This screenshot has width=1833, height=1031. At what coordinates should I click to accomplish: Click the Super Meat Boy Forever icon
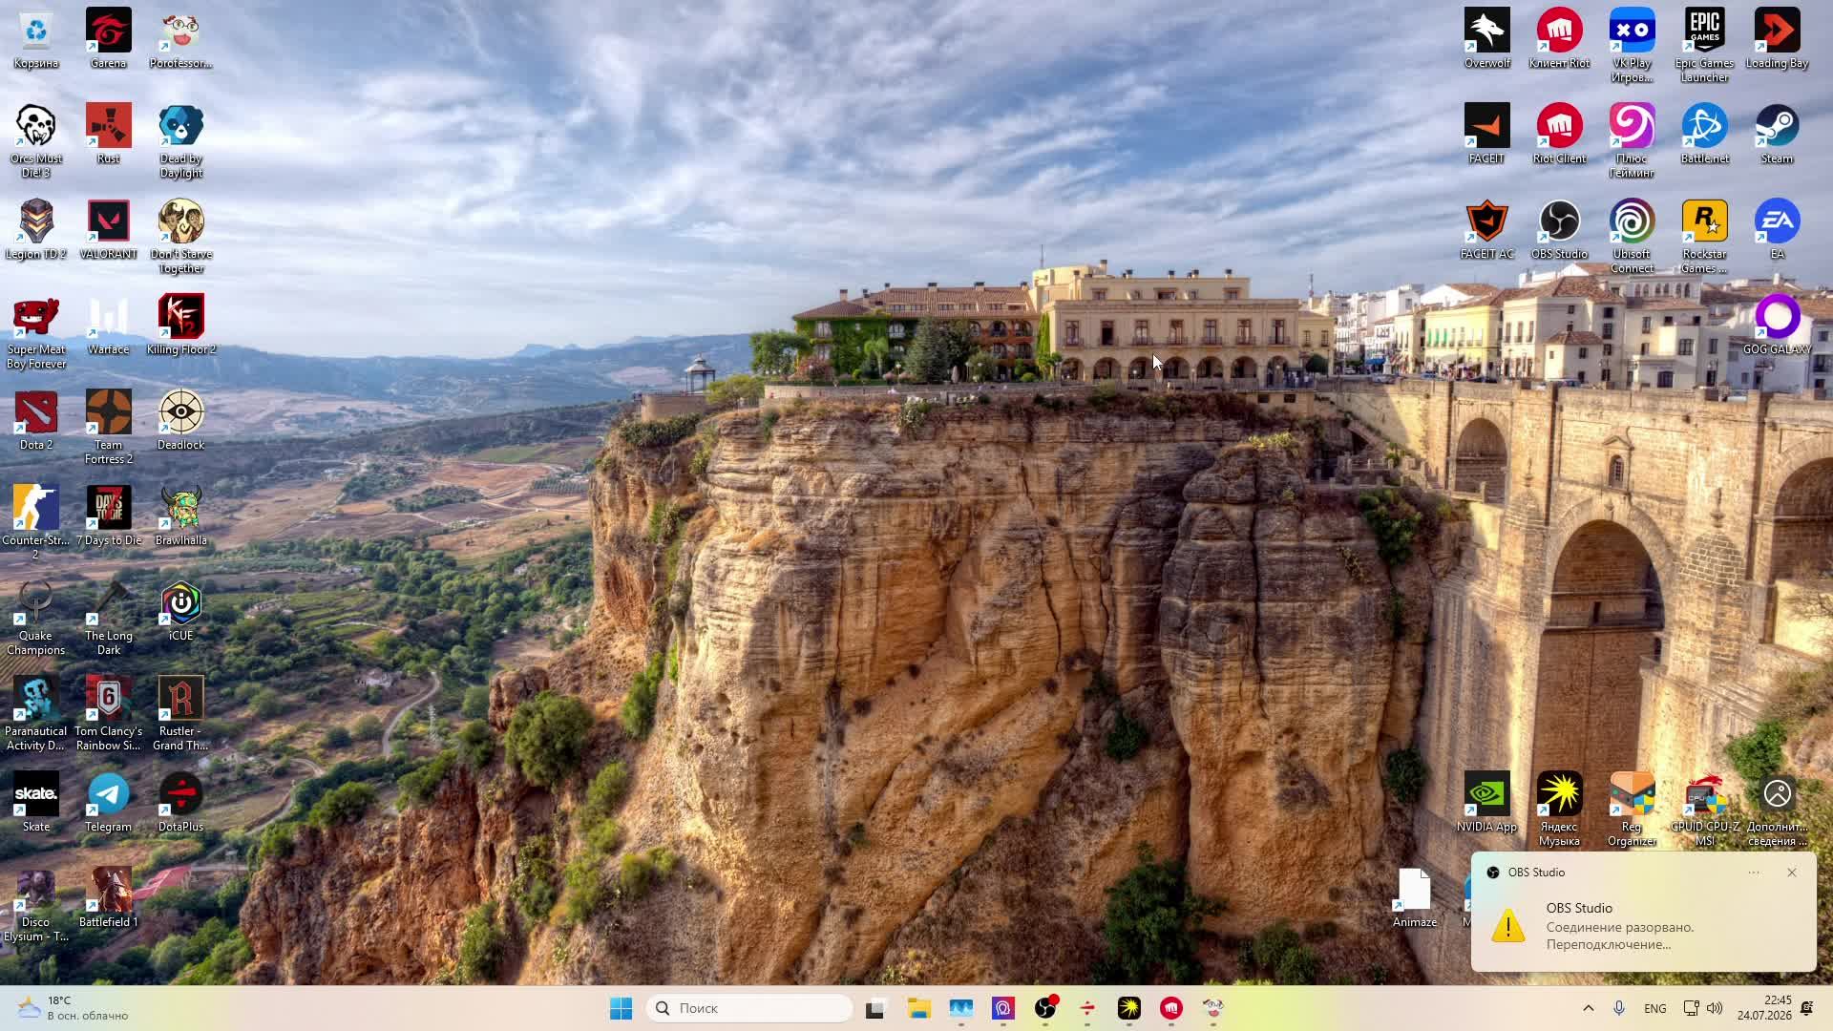(x=36, y=332)
